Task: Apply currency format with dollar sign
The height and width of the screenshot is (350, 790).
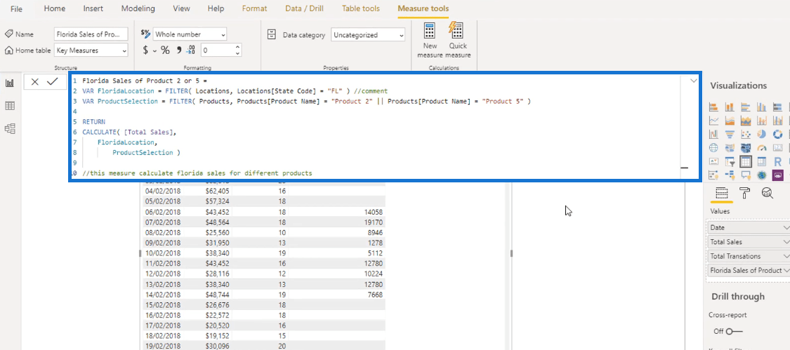Action: click(x=145, y=50)
